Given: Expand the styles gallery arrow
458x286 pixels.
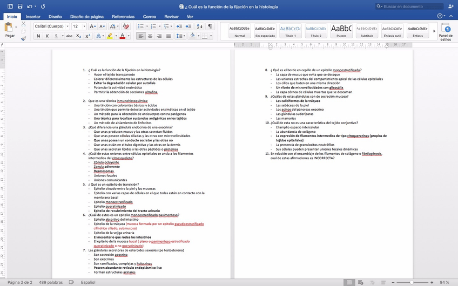Looking at the screenshot, I should (x=435, y=31).
